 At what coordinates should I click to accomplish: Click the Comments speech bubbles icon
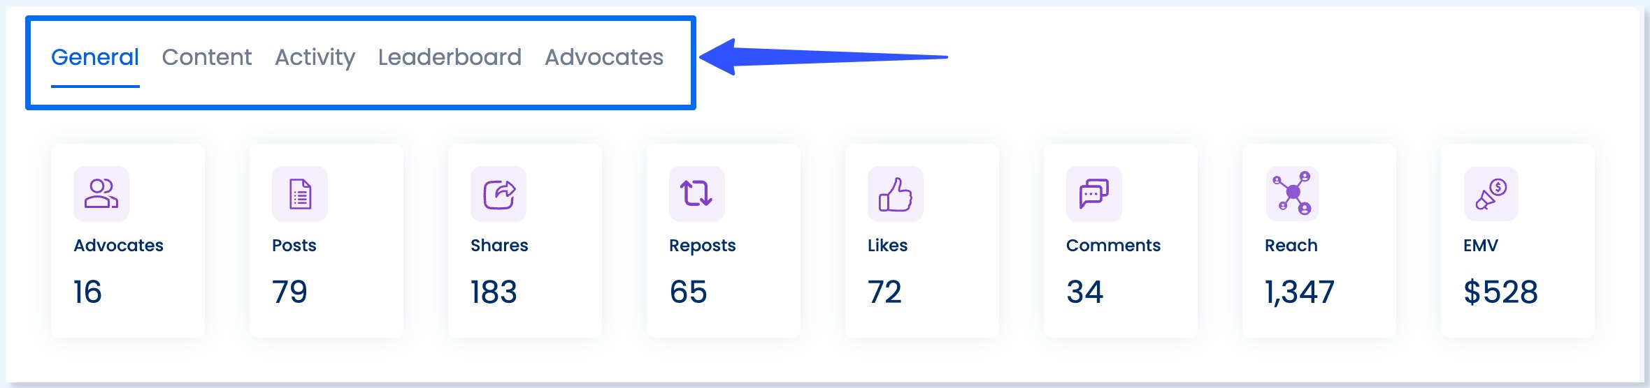[1094, 194]
